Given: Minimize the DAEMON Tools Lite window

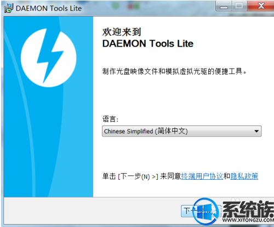Looking at the screenshot, I should (224, 7).
